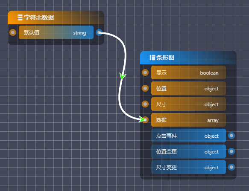The image size is (249, 191).
Task: Click the 点击事件 object output row
Action: pyautogui.click(x=188, y=136)
